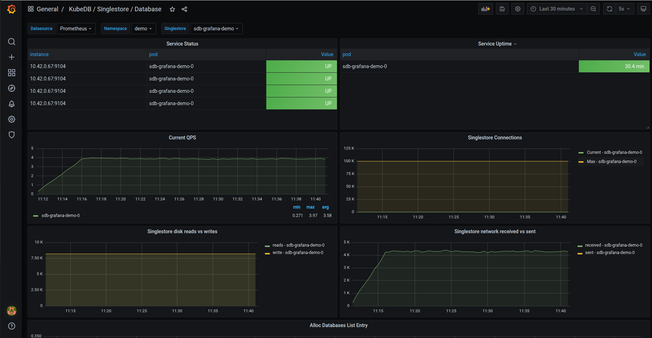
Task: Open the Help question mark icon
Action: (x=12, y=326)
